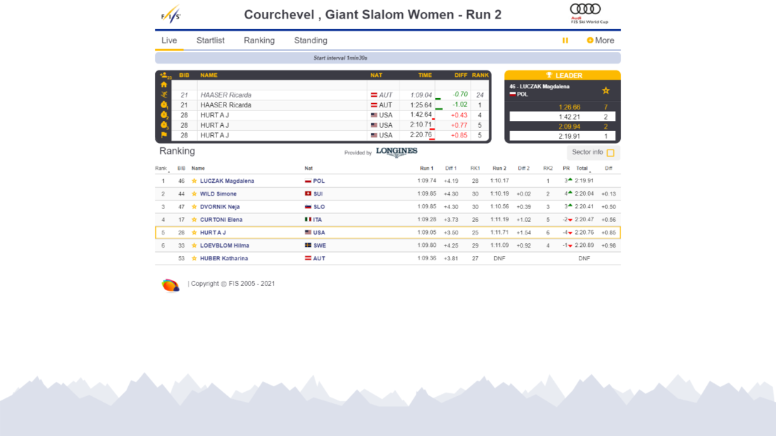Open the Standing tab
The width and height of the screenshot is (776, 436).
click(x=311, y=41)
